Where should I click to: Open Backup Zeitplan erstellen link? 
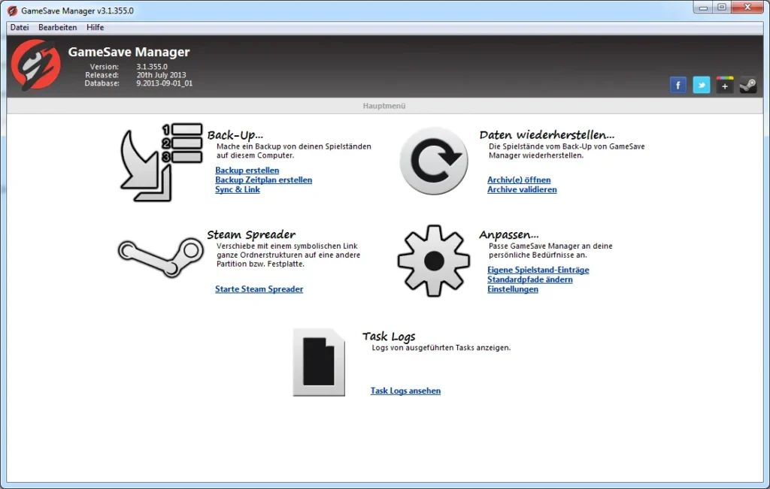pos(264,180)
